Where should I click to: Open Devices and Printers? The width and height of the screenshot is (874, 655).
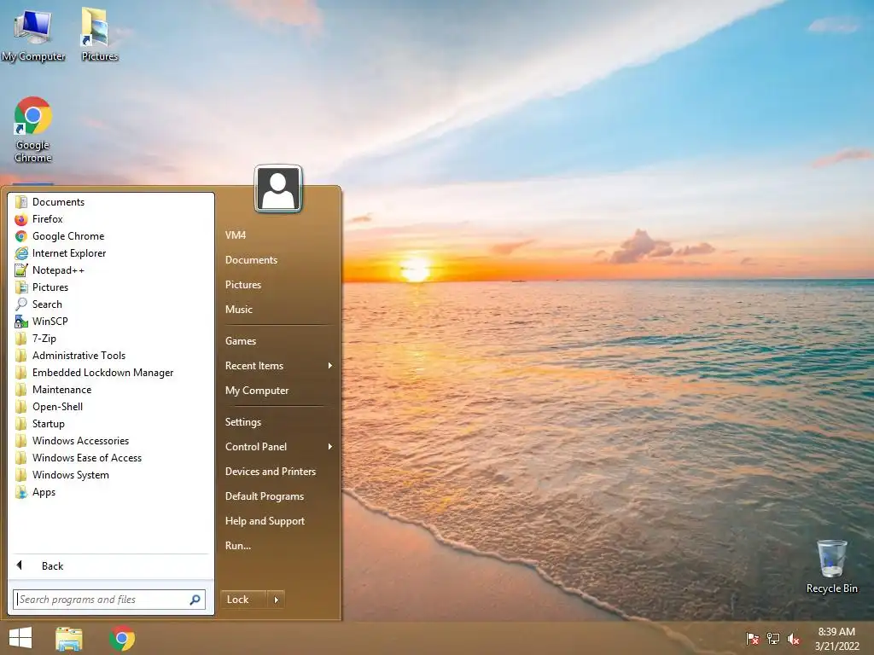click(271, 472)
